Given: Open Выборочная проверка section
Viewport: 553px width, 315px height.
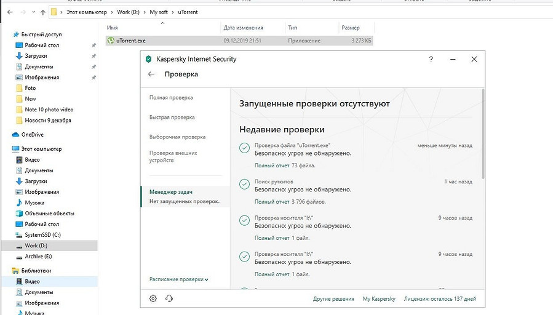Looking at the screenshot, I should [x=177, y=137].
